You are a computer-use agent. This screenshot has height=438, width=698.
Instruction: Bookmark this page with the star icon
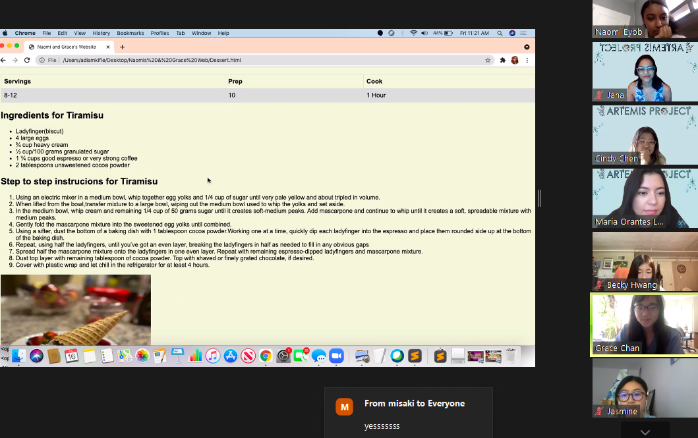488,60
